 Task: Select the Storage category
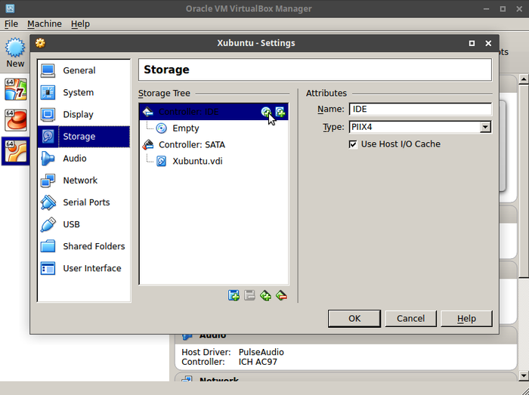(x=84, y=137)
